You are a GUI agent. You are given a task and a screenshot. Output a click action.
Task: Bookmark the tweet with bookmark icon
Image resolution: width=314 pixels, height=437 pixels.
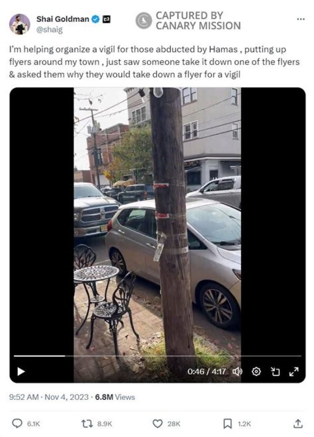point(227,423)
